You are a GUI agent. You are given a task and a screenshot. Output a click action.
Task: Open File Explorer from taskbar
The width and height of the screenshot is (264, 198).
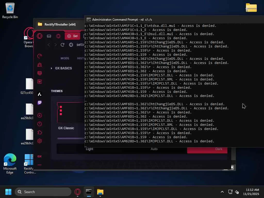coord(100,192)
